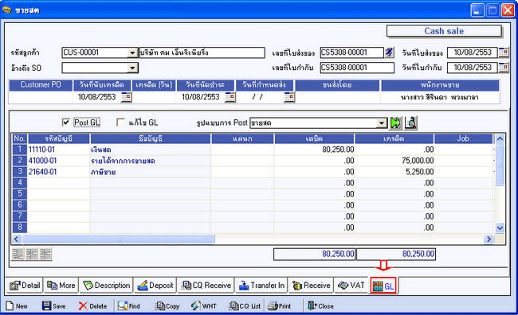Click the รหัสบัญชี column header

(59, 138)
